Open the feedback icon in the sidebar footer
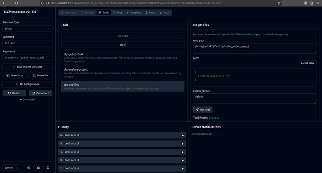Screen dimensions: 322x173 pyautogui.click(x=48, y=167)
